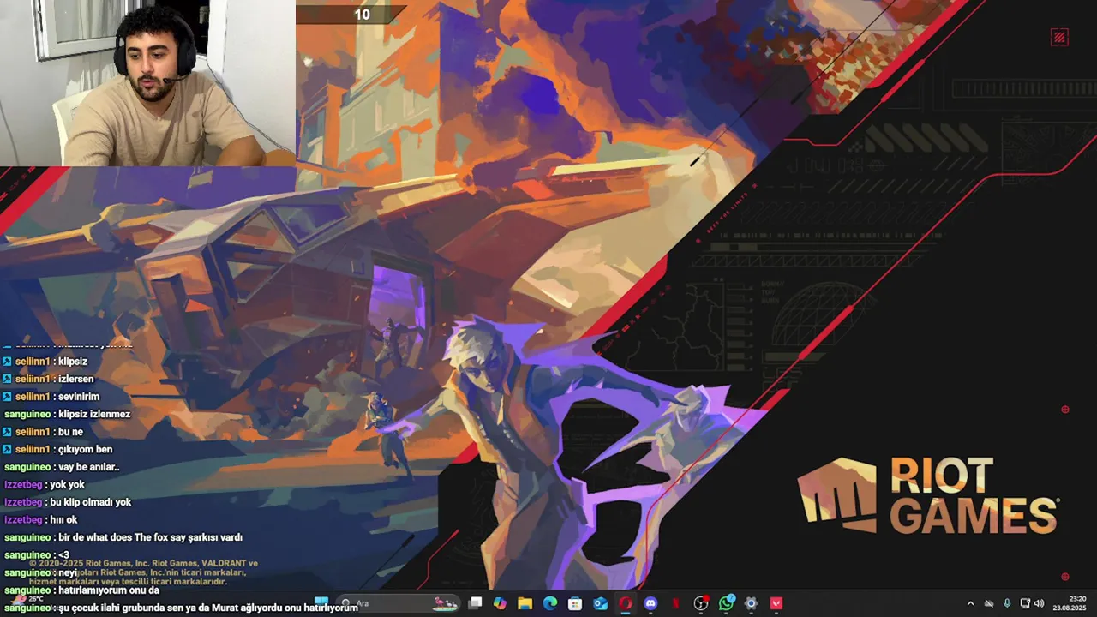Image resolution: width=1097 pixels, height=617 pixels.
Task: Open Microsoft Store from taskbar
Action: click(575, 603)
